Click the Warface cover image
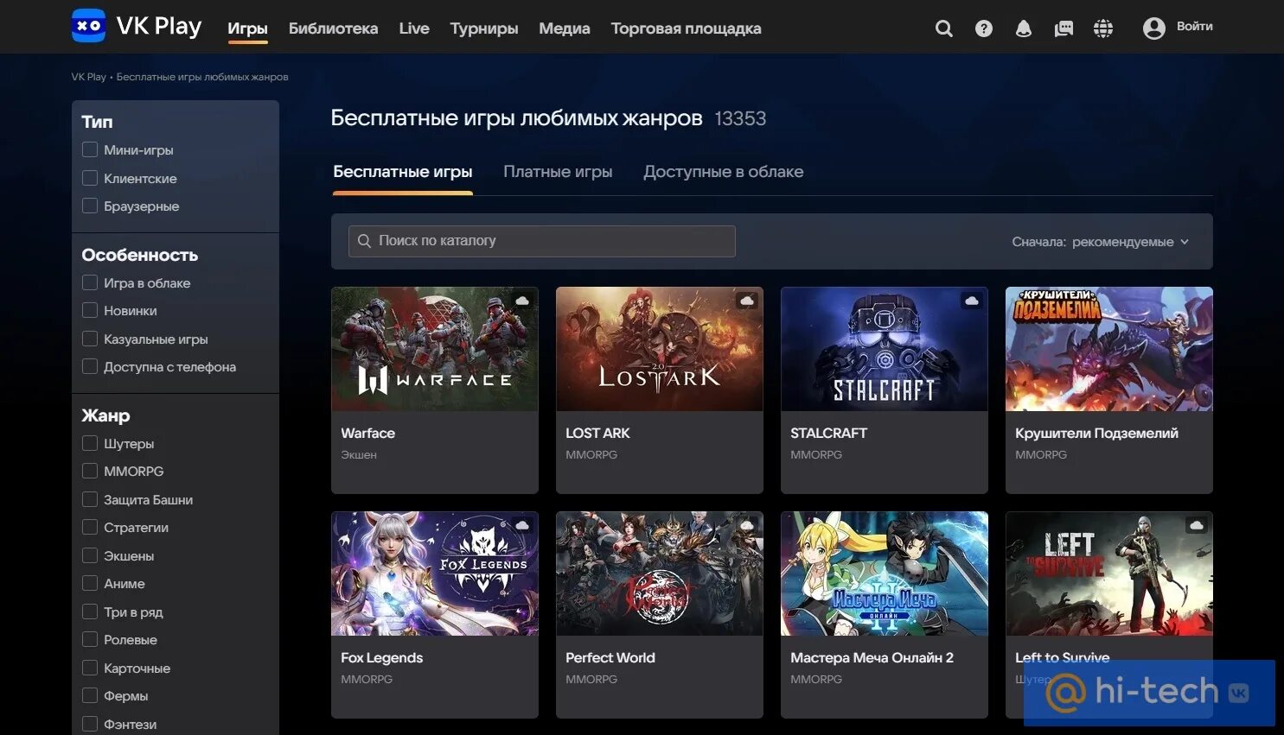This screenshot has height=735, width=1284. [435, 349]
